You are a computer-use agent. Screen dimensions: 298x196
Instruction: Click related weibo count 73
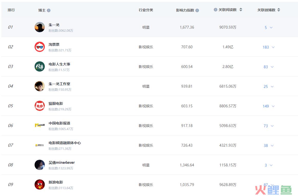(x=266, y=126)
